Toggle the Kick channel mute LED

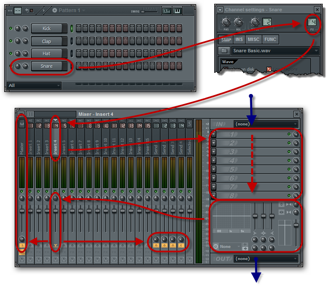[x=11, y=28]
